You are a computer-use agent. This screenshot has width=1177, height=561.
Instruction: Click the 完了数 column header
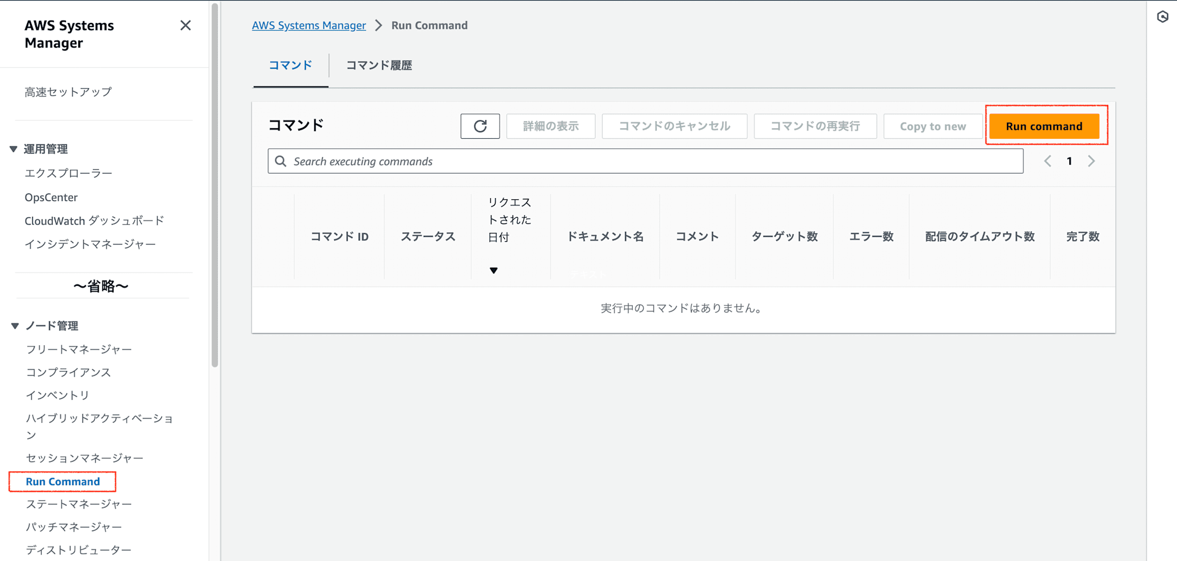pos(1083,236)
